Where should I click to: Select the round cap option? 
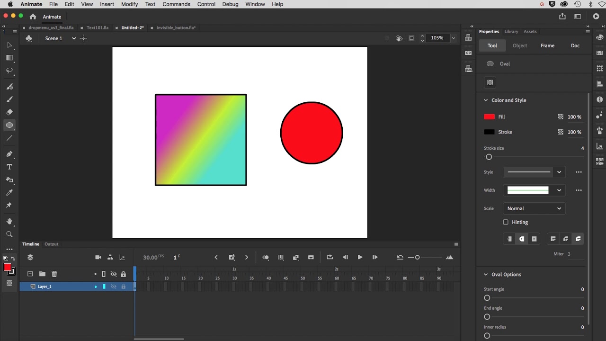coord(522,239)
